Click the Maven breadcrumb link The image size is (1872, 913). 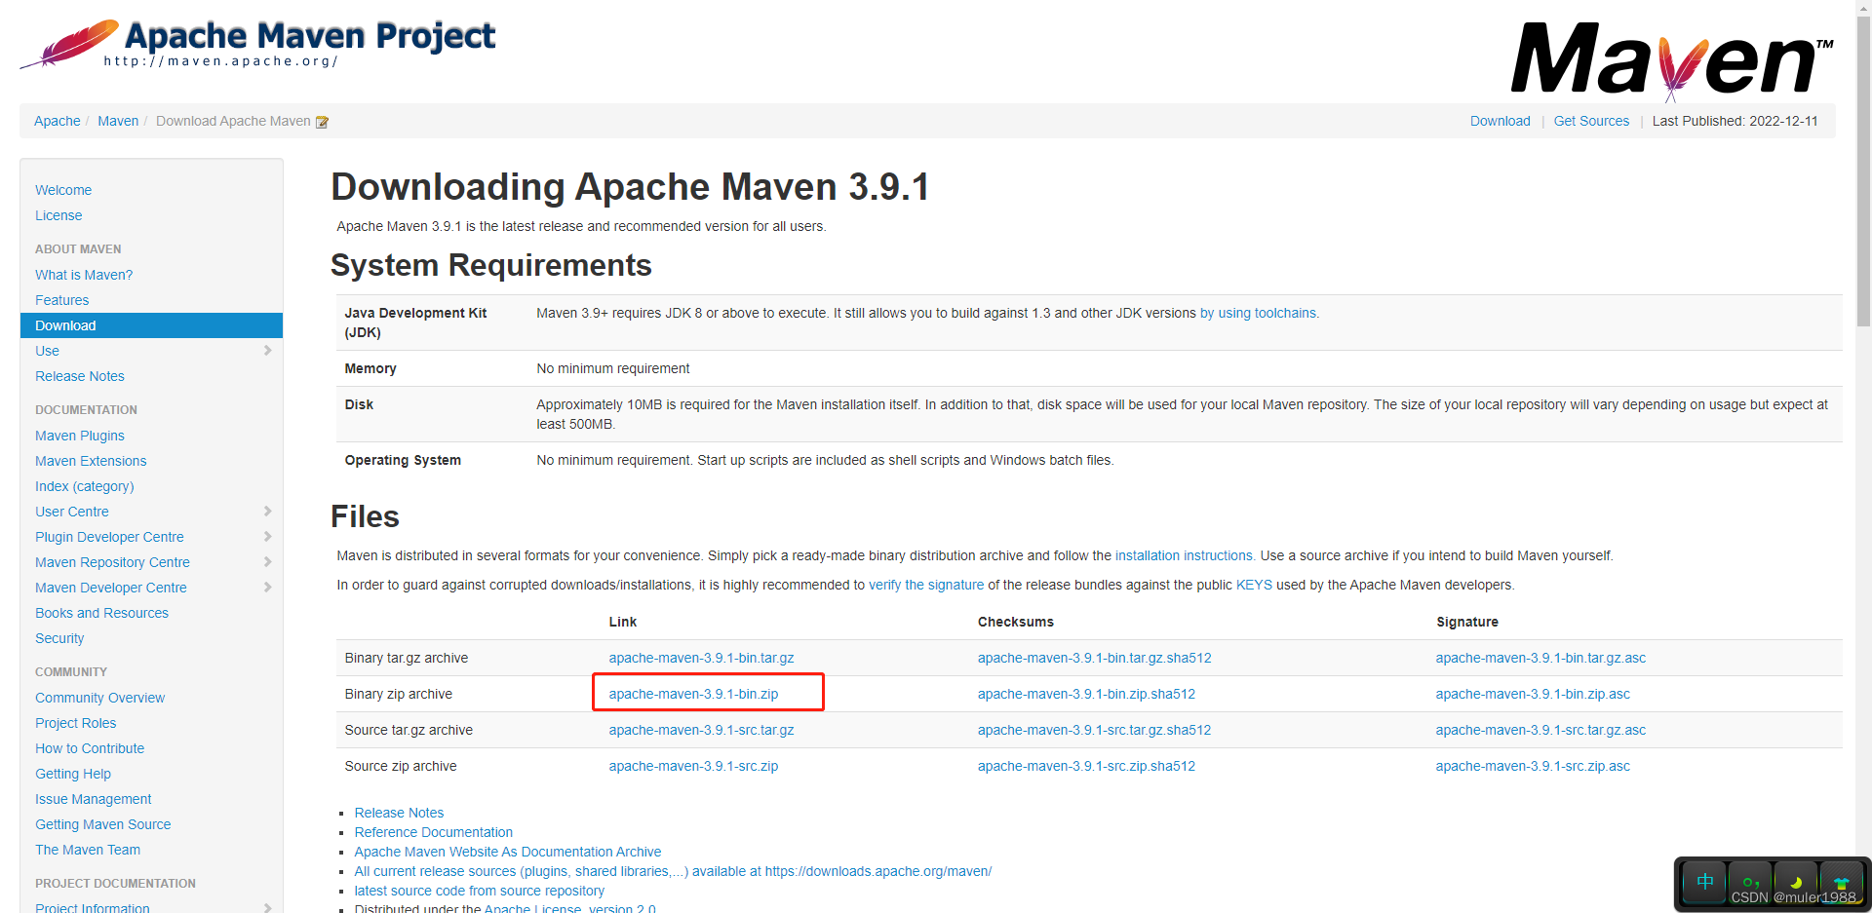118,121
